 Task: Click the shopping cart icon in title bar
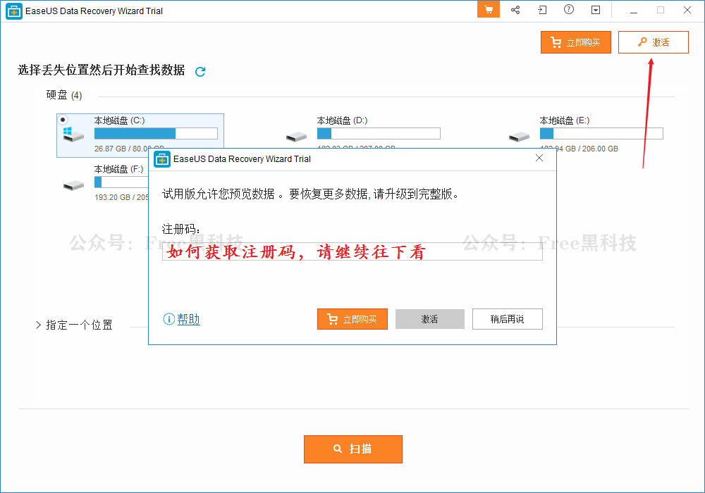coord(489,10)
